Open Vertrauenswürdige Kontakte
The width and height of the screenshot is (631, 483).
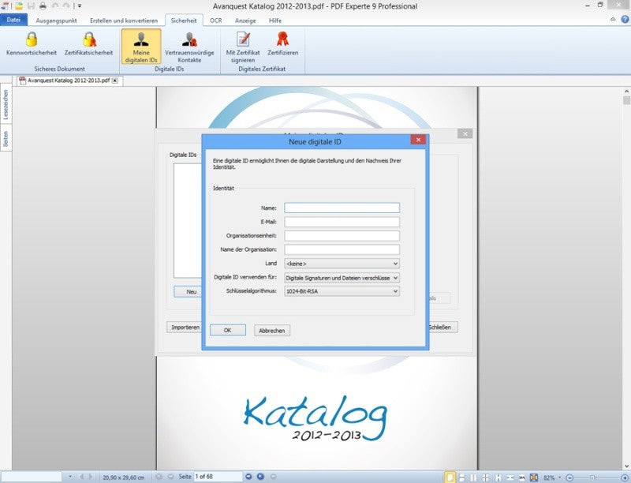point(189,47)
